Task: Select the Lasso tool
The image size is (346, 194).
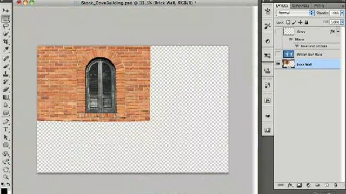Action: tap(6, 26)
